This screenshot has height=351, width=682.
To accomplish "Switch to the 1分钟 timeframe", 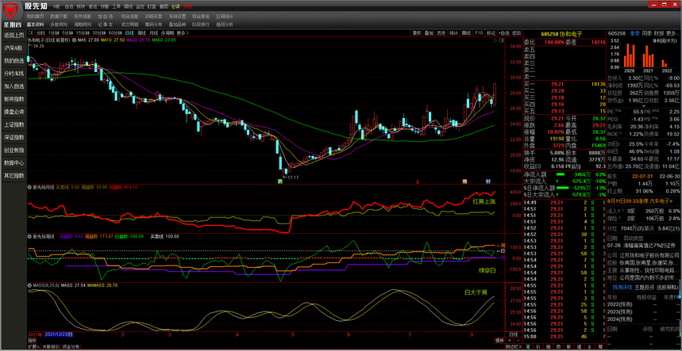I will 54,33.
